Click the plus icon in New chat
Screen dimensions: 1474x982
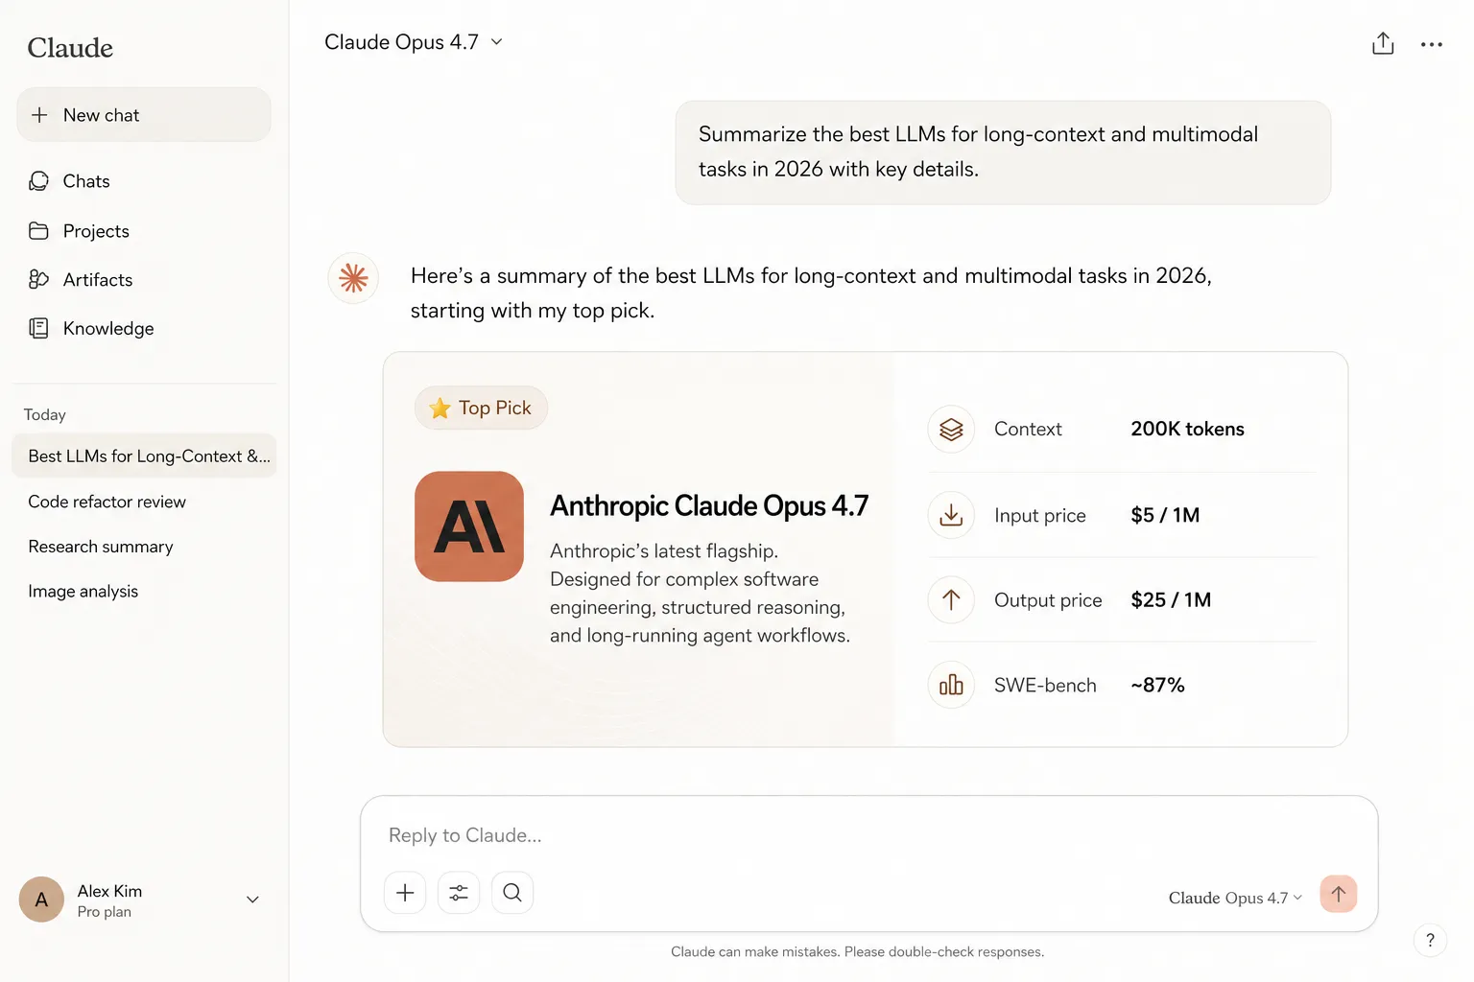[39, 115]
